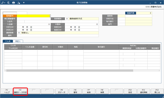Switch to the 保証人 tab
The height and width of the screenshot is (98, 164).
point(18,41)
